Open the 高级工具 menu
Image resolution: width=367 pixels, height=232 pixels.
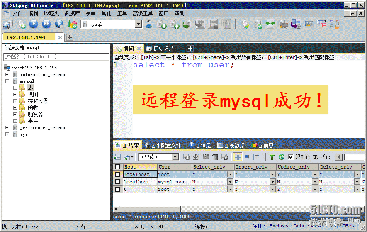coord(143,13)
